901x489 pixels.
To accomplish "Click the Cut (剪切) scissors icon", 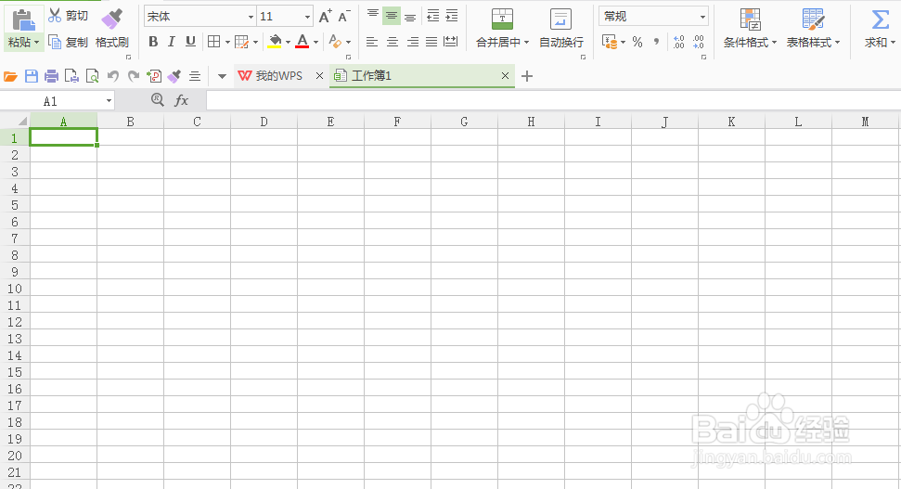I will [55, 16].
